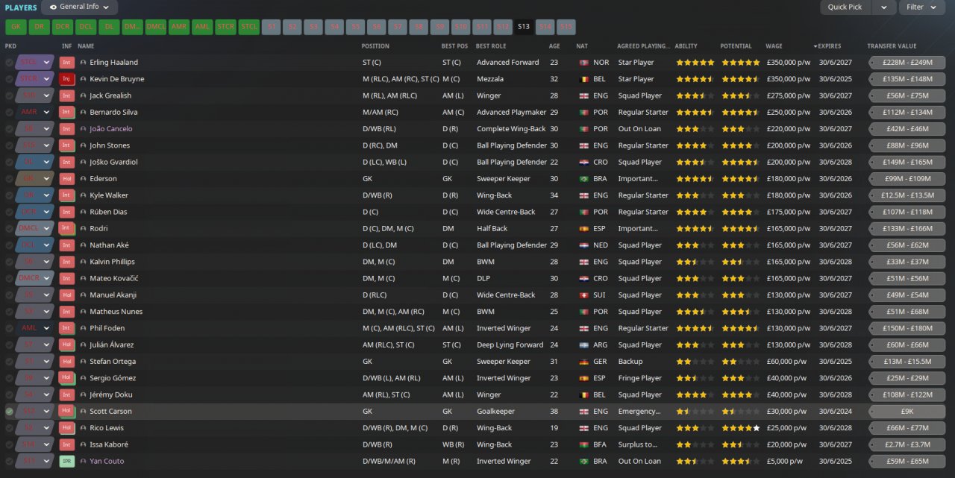955x478 pixels.
Task: Click the Spain flag in Rodri's row
Action: tap(583, 229)
